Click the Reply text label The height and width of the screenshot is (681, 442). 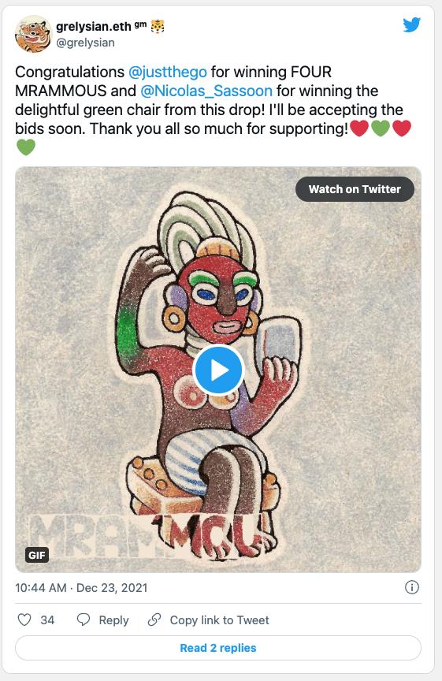(113, 620)
